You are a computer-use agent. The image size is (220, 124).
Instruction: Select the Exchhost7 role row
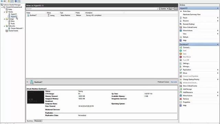(102, 15)
